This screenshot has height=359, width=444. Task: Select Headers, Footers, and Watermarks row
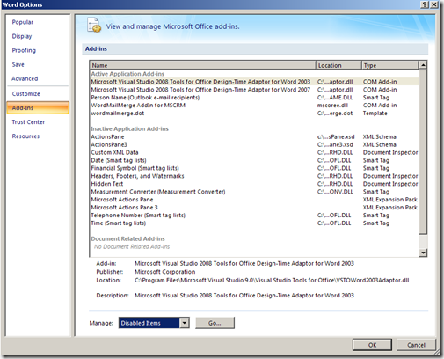coord(254,176)
